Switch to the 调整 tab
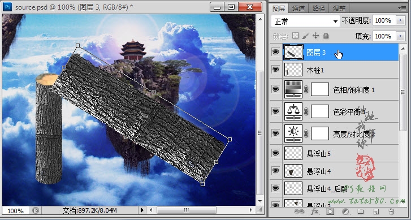The height and width of the screenshot is (220, 411). click(x=339, y=8)
